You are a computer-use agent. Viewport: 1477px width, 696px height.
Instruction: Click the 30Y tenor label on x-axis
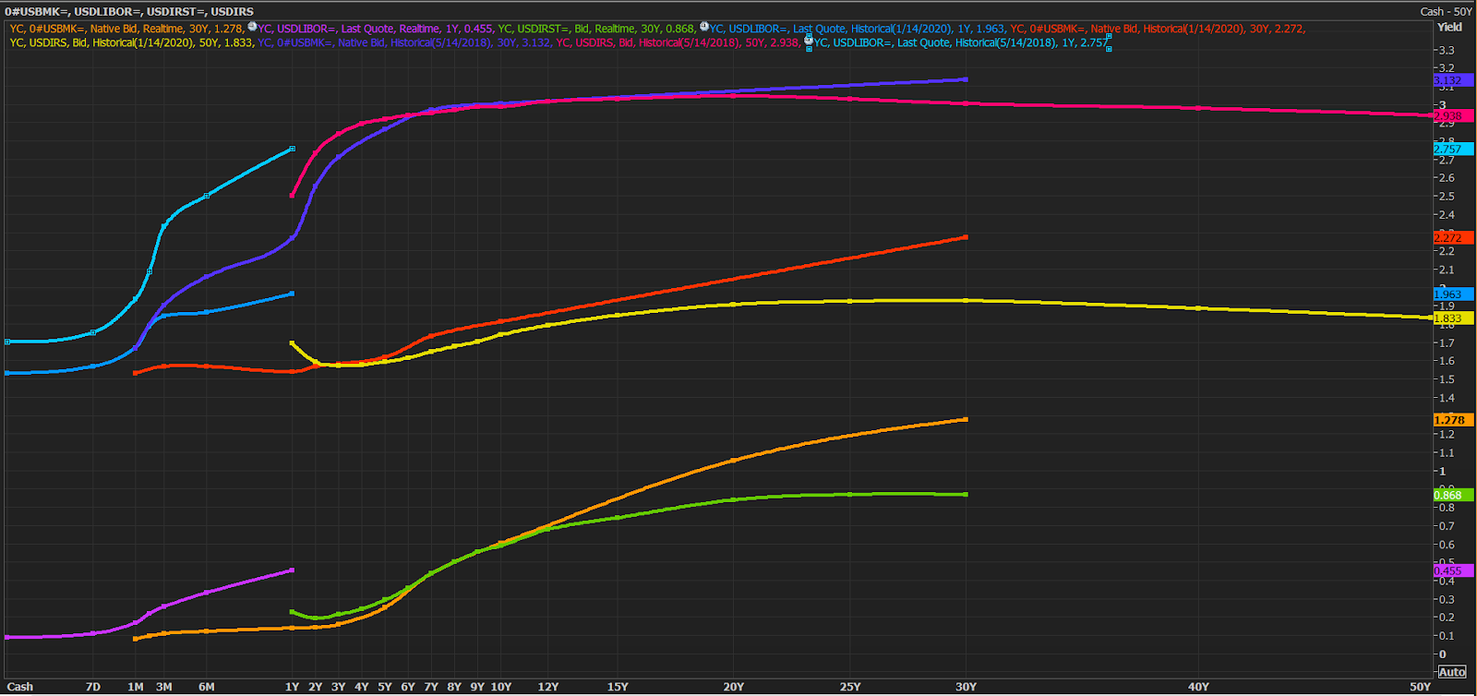(x=966, y=687)
